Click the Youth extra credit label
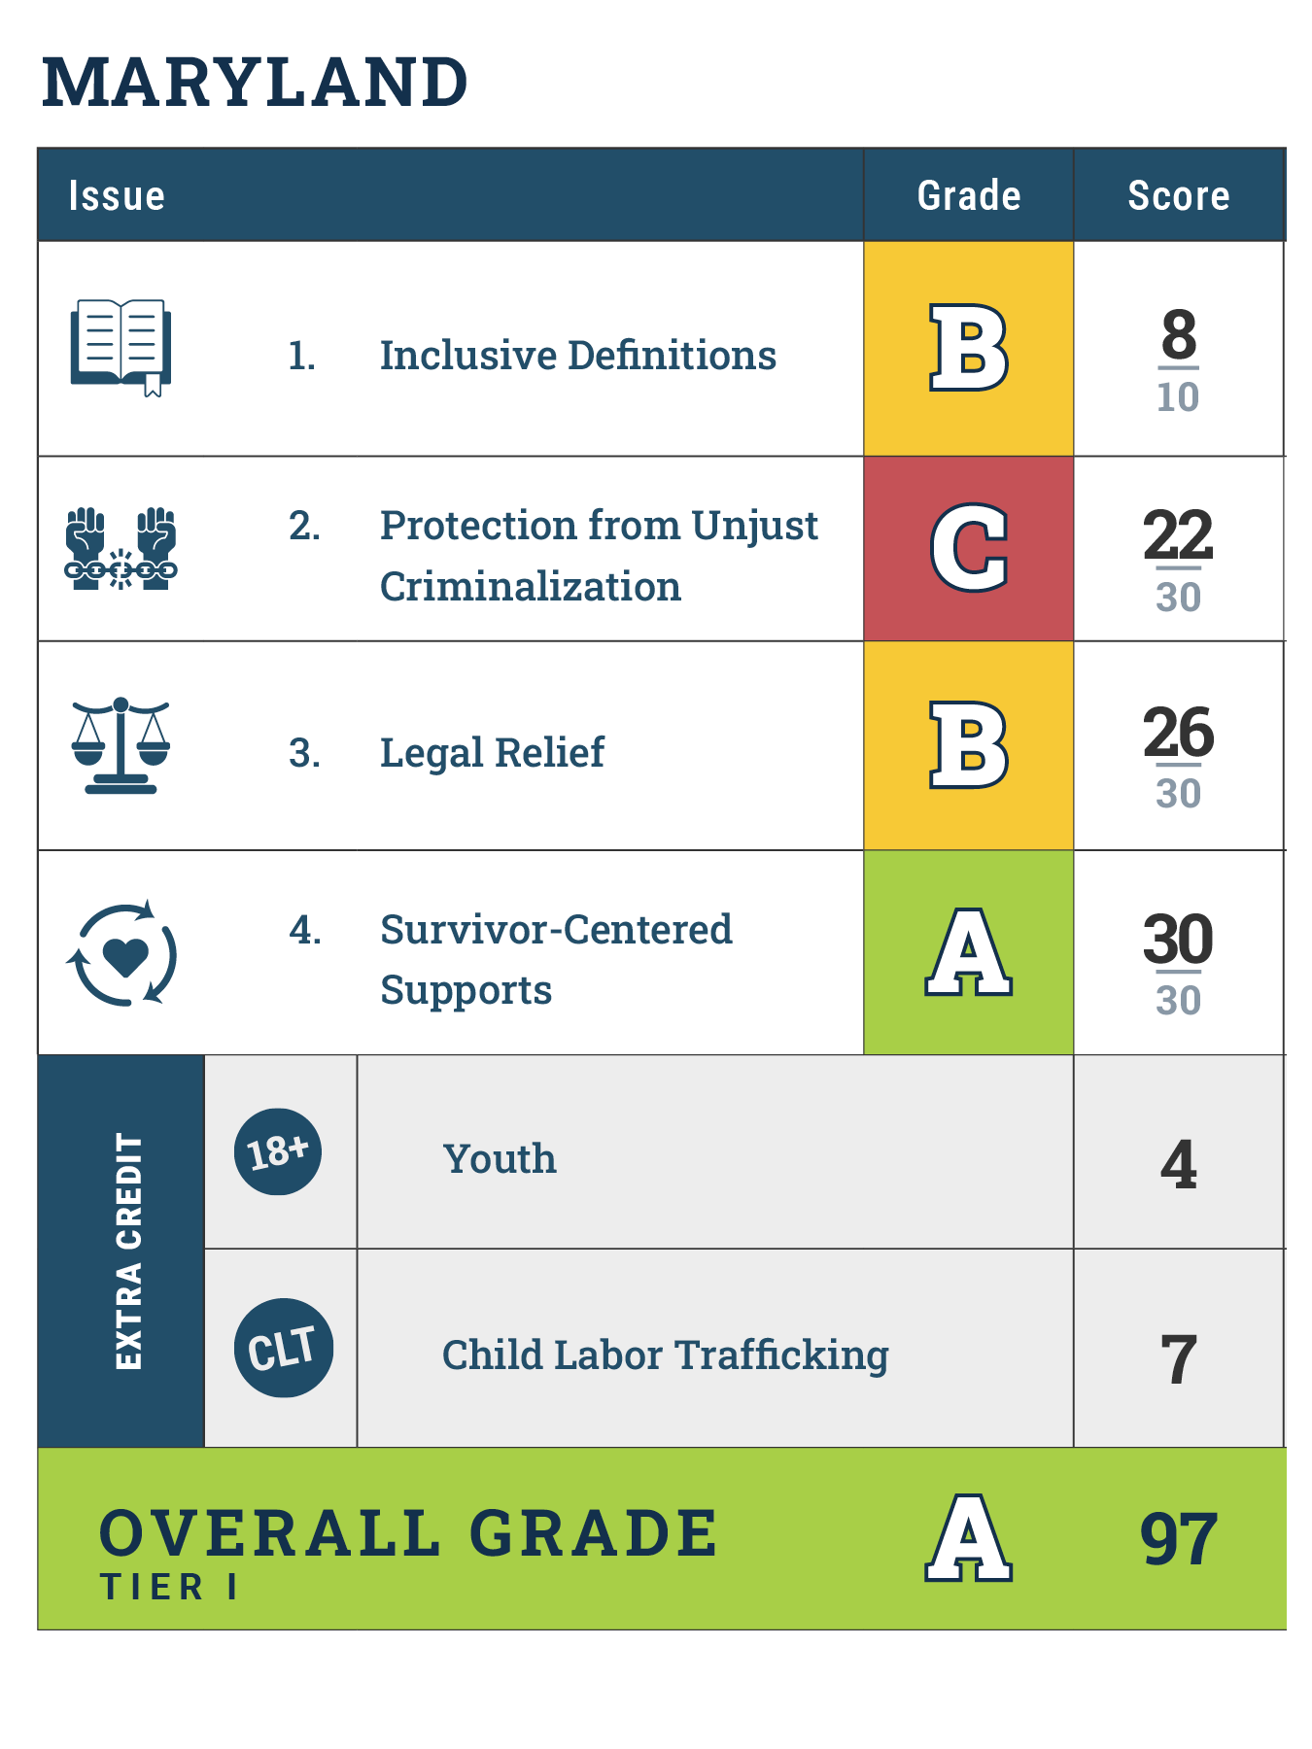Viewport: 1312px width, 1749px height. point(500,1158)
